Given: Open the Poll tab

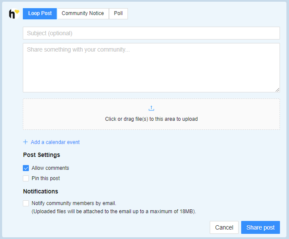Looking at the screenshot, I should pyautogui.click(x=118, y=14).
